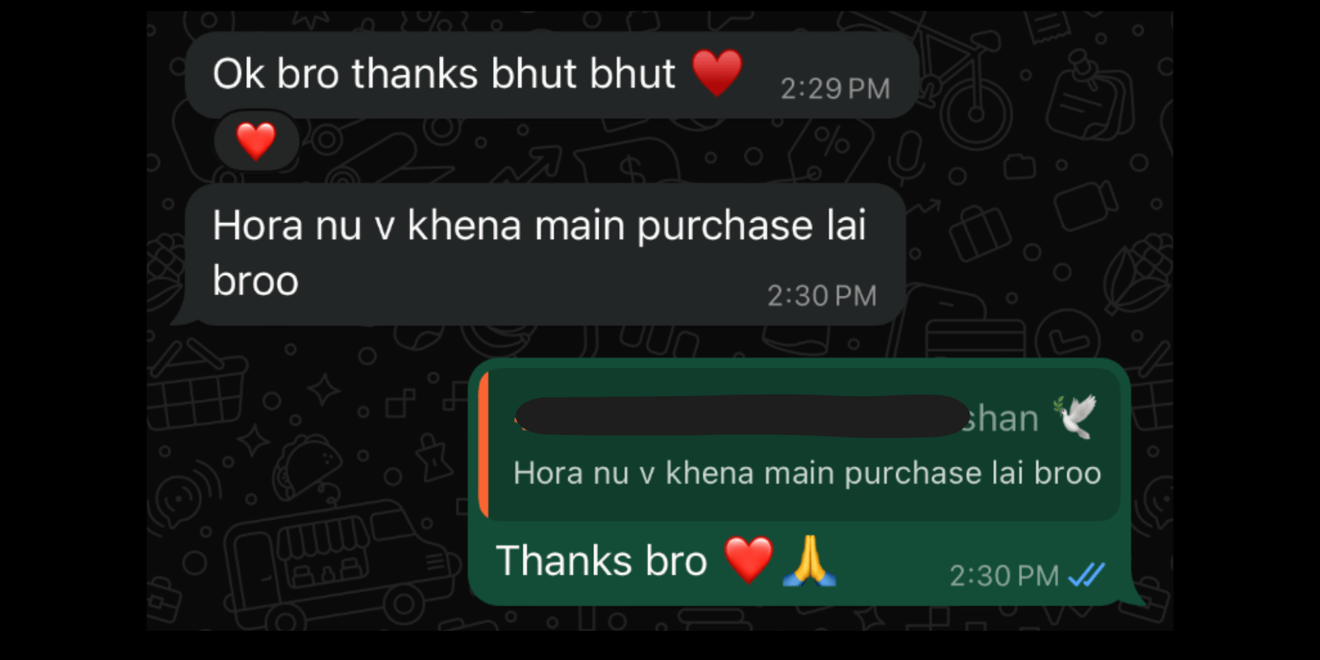Open the quoted reply 'Hora nu v khena' preview

click(799, 445)
